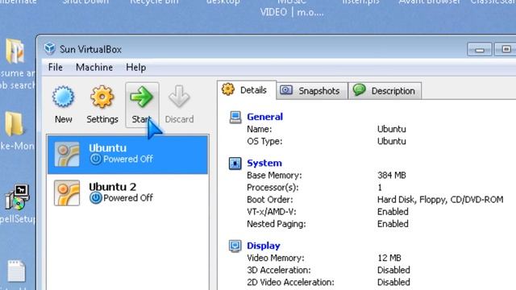This screenshot has width=516, height=290.
Task: Click the plain yellow desktop folder
Action: 14,124
